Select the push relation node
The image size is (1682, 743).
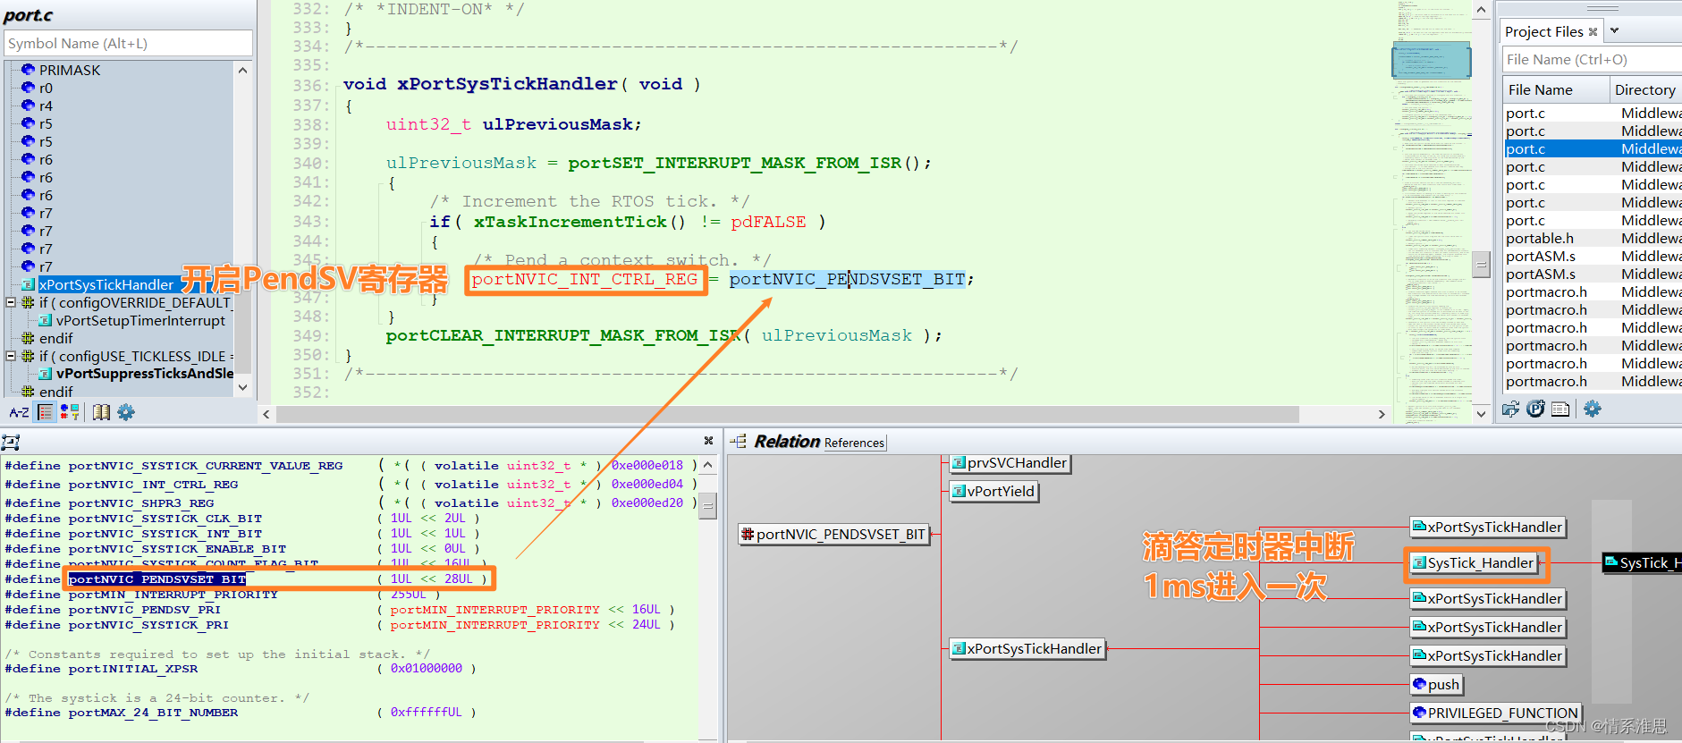[1436, 684]
